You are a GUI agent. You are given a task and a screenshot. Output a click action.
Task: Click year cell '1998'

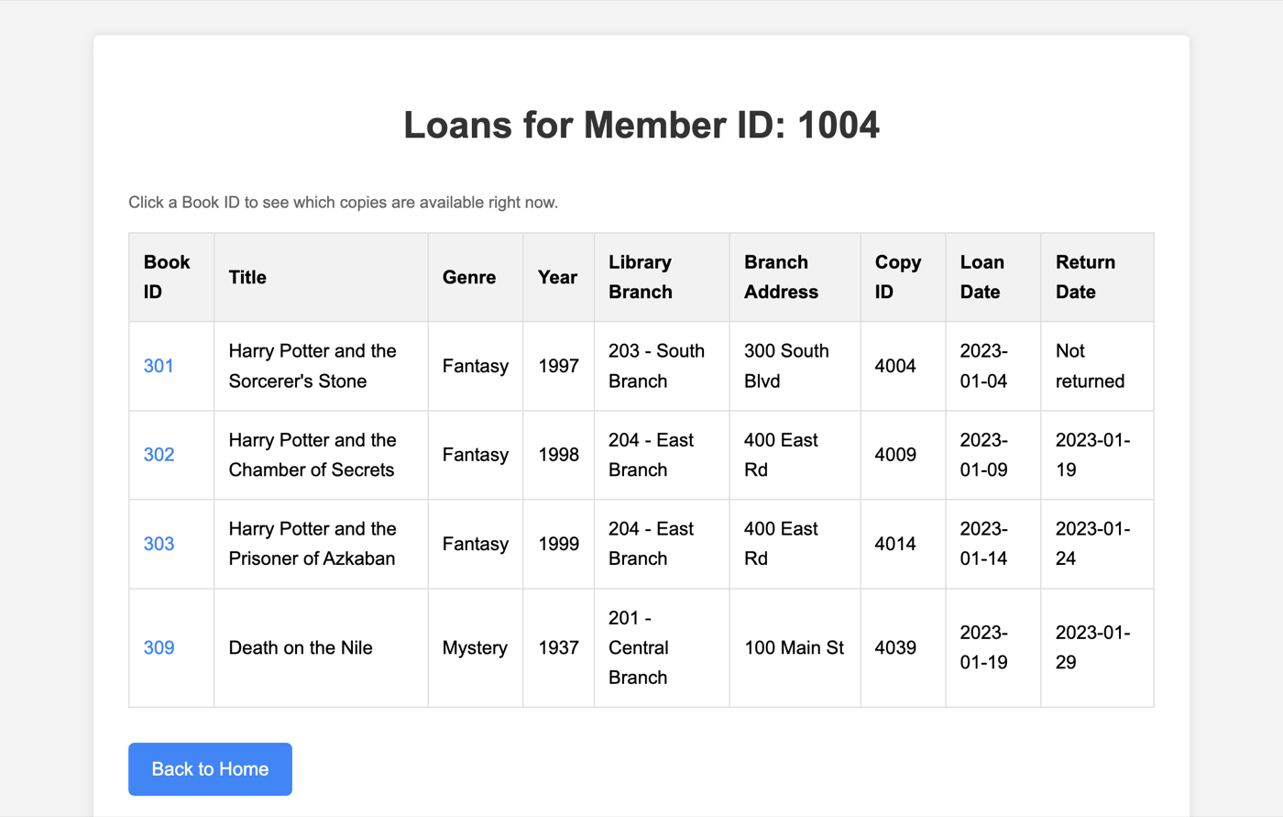tap(559, 455)
